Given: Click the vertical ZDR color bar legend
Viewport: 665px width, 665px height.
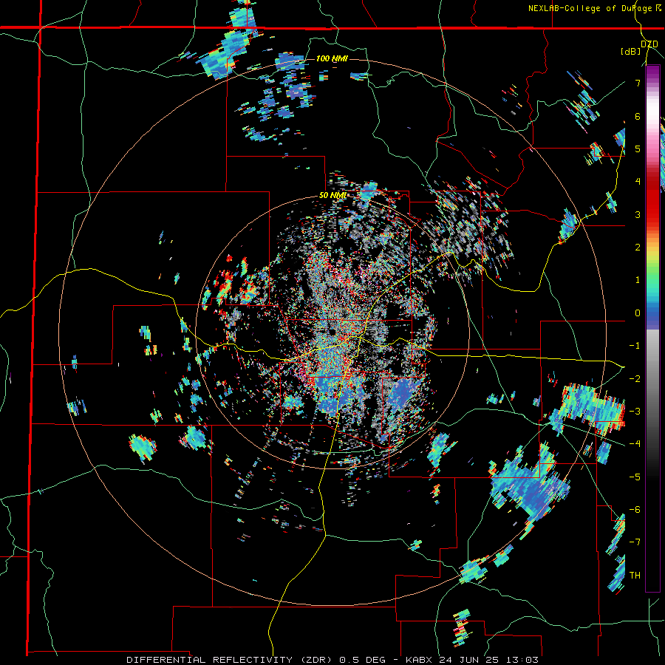Looking at the screenshot, I should pos(652,329).
